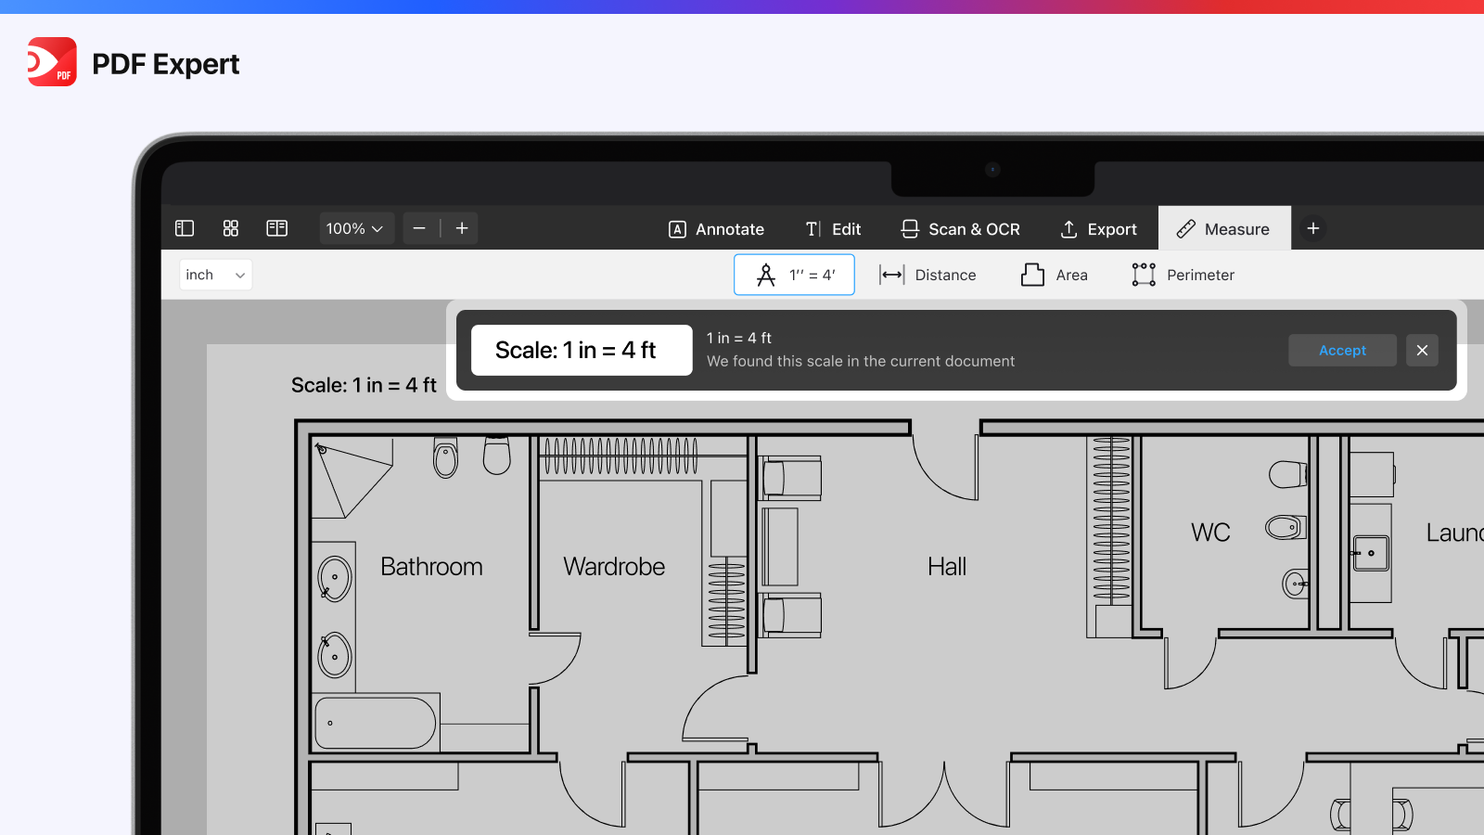Select the Distance measuring tool
Image resolution: width=1484 pixels, height=835 pixels.
927,275
